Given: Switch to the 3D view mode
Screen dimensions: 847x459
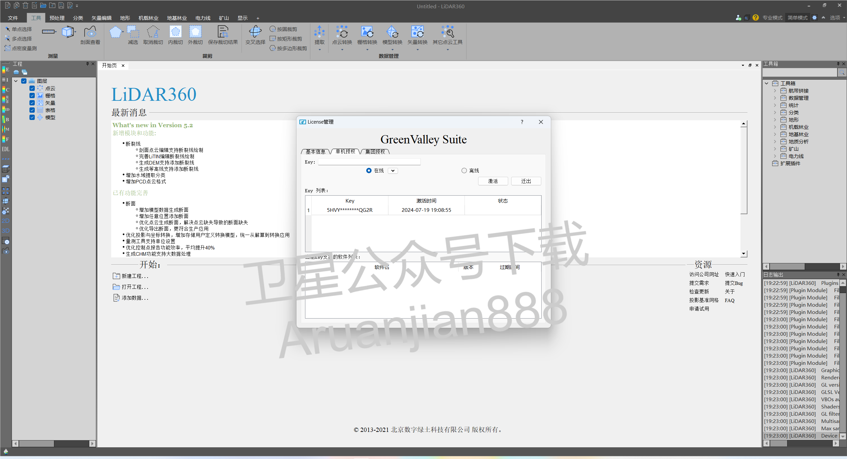Looking at the screenshot, I should point(6,231).
